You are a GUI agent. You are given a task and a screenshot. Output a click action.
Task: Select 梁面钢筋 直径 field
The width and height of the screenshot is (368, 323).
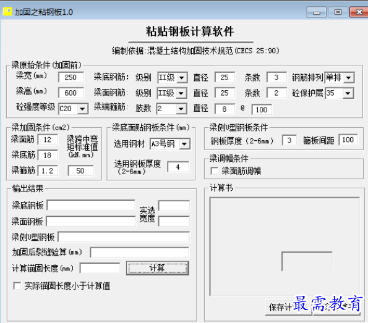[x=225, y=93]
